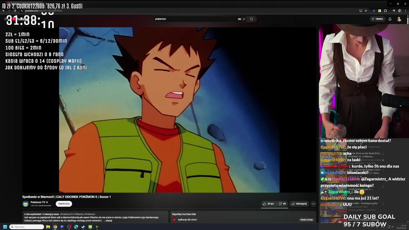Click the video title Spotkanie w Marmorii

point(66,197)
